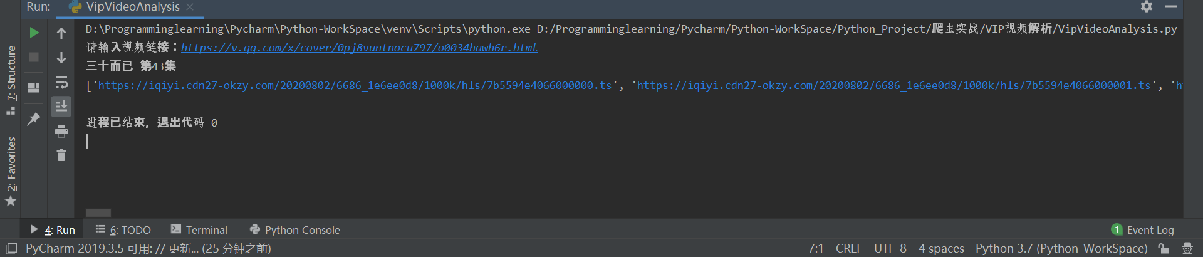Toggle tool window bars icon in status bar
Image resolution: width=1203 pixels, height=257 pixels.
click(11, 249)
